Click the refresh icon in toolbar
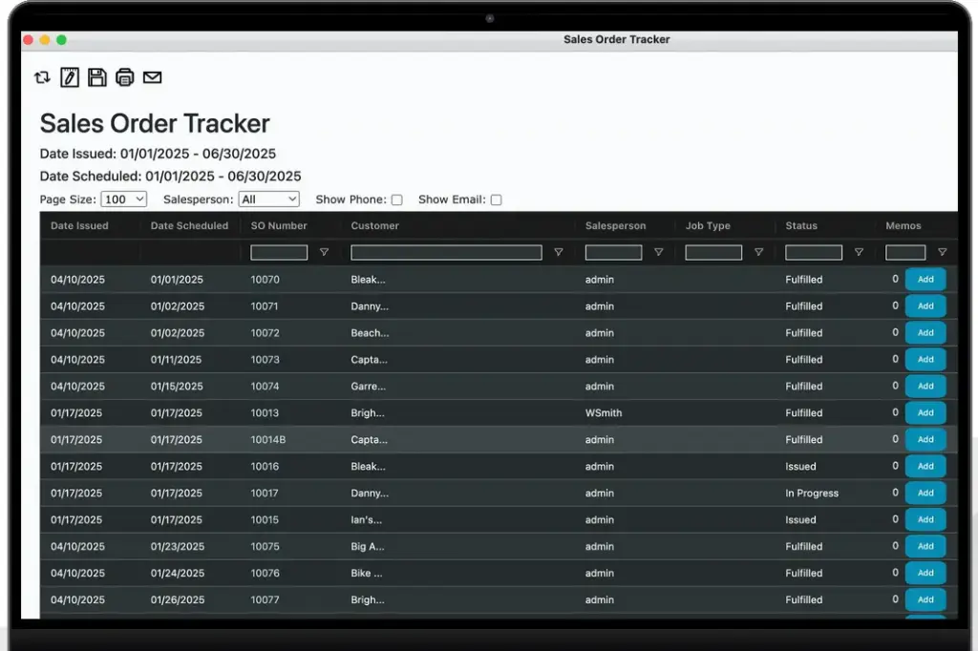Image resolution: width=978 pixels, height=651 pixels. point(42,78)
